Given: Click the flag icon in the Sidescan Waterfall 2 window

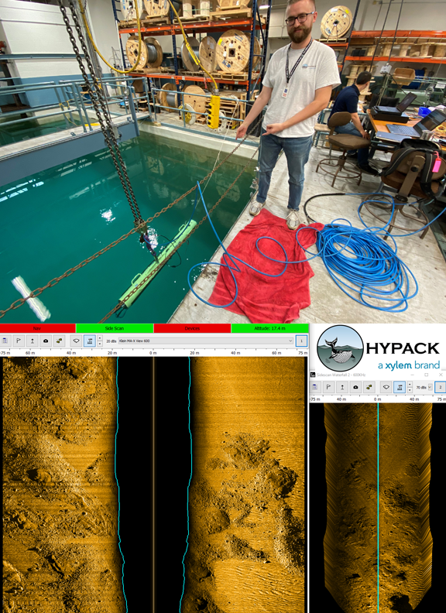Looking at the screenshot, I should click(x=328, y=387).
